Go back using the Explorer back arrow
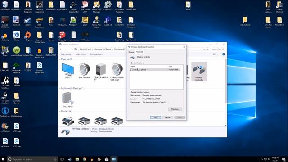The height and width of the screenshot is (162, 288). pyautogui.click(x=61, y=49)
